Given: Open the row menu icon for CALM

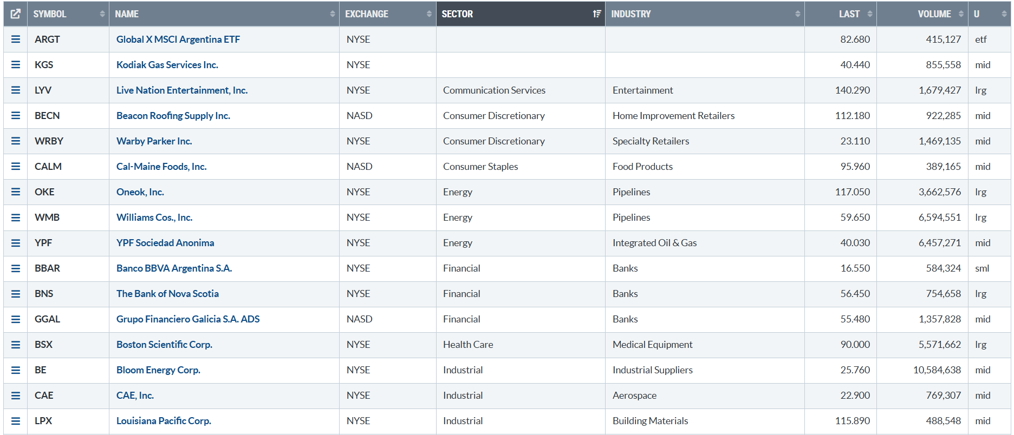Looking at the screenshot, I should pos(16,167).
